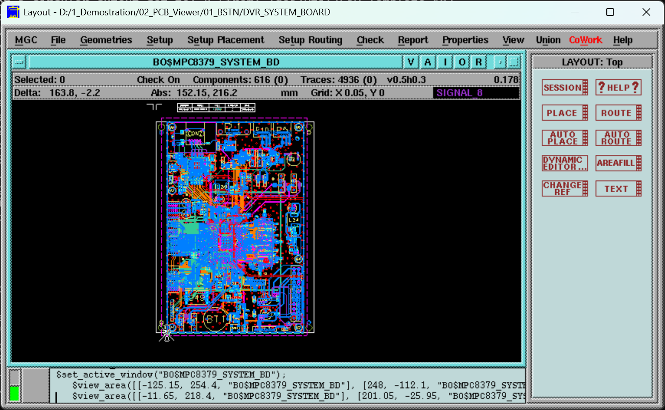Screen dimensions: 665x410
Task: Click the A button in the window title bar
Action: (x=427, y=62)
